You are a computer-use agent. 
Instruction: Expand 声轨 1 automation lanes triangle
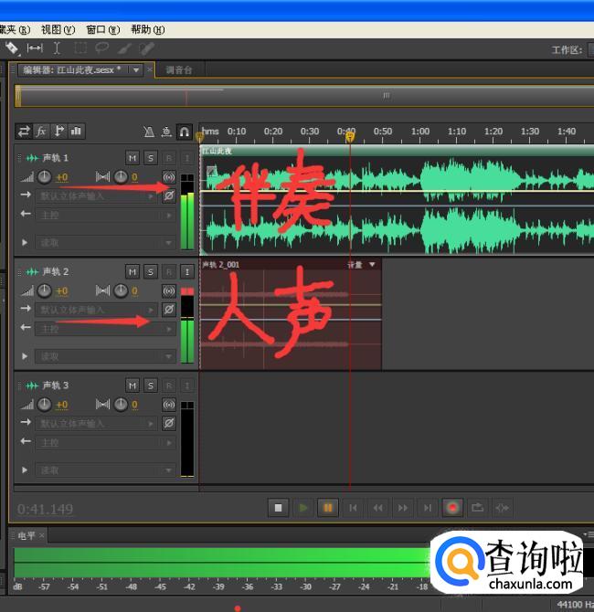coord(25,242)
